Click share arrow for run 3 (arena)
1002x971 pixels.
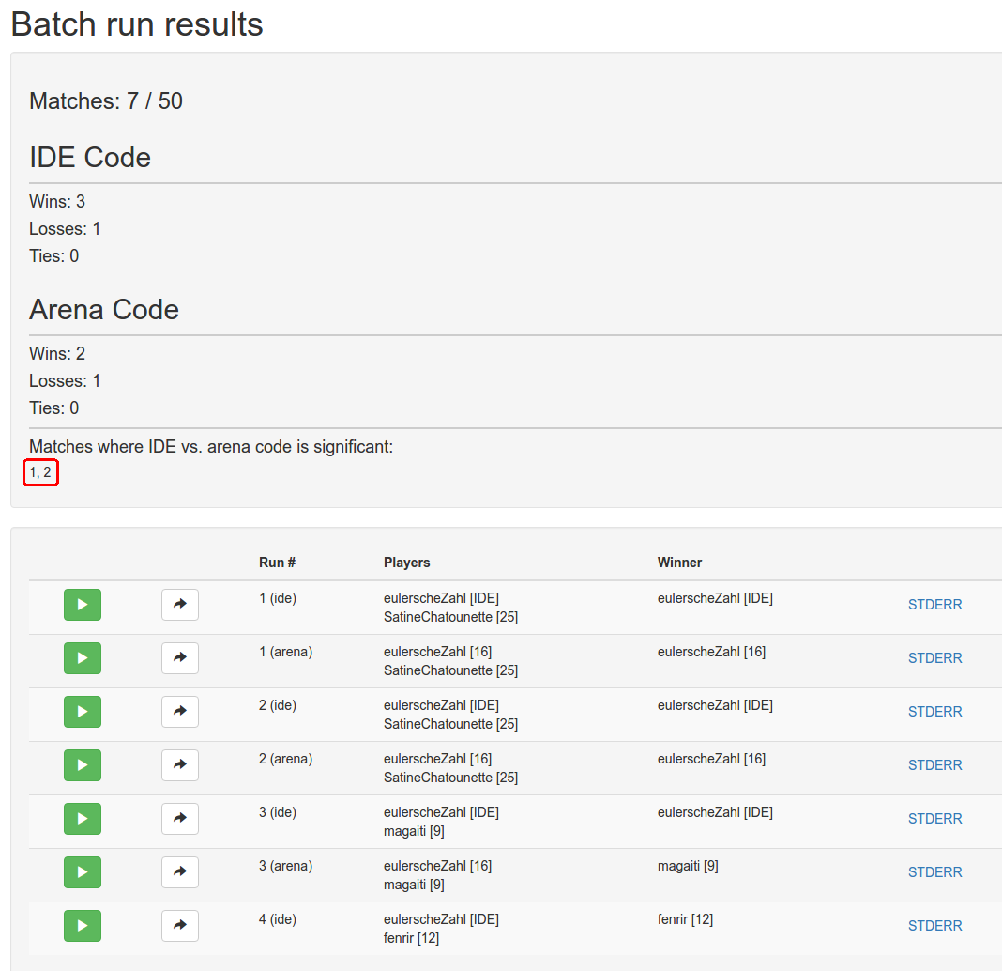(180, 872)
